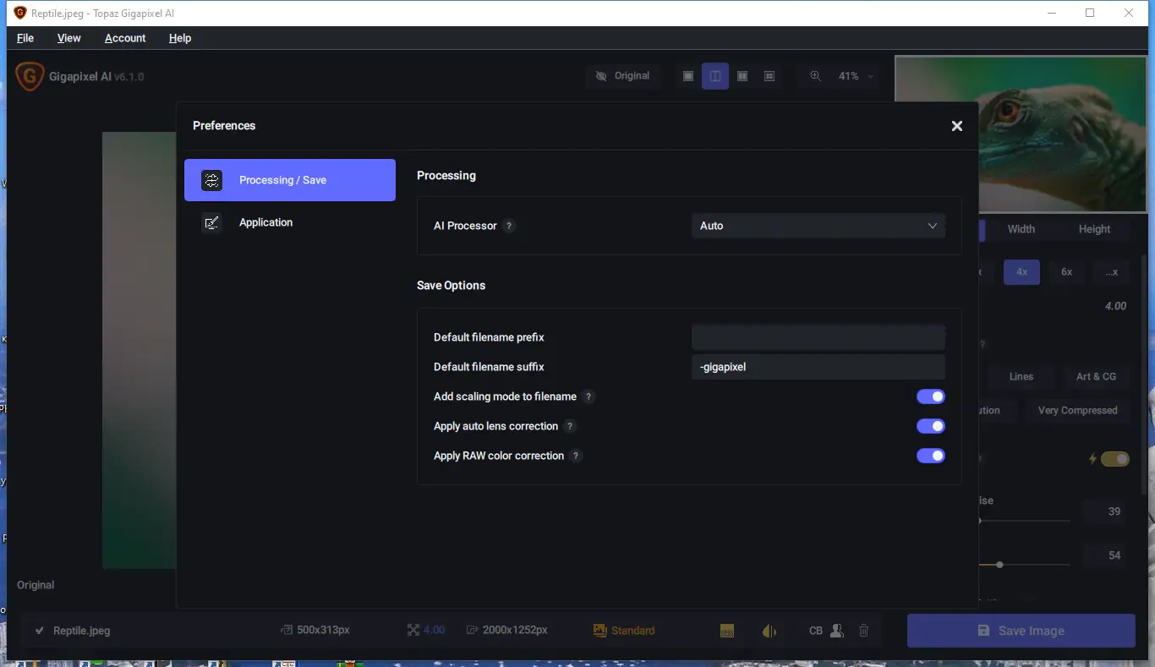This screenshot has height=667, width=1155.
Task: Click the CB indicator in file bar
Action: pyautogui.click(x=816, y=631)
